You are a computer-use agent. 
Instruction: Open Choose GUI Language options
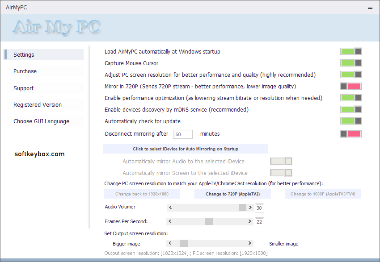[43, 121]
